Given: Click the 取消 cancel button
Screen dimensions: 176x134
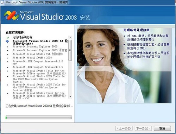Looking at the screenshot, I should click(x=162, y=128).
